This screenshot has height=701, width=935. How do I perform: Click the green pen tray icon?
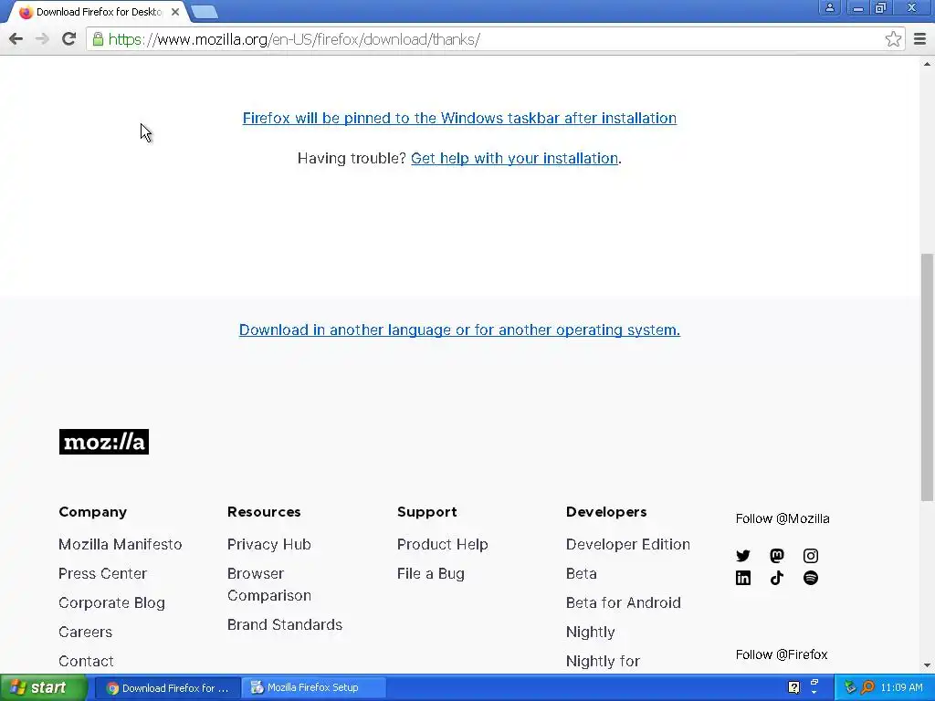[x=850, y=688]
